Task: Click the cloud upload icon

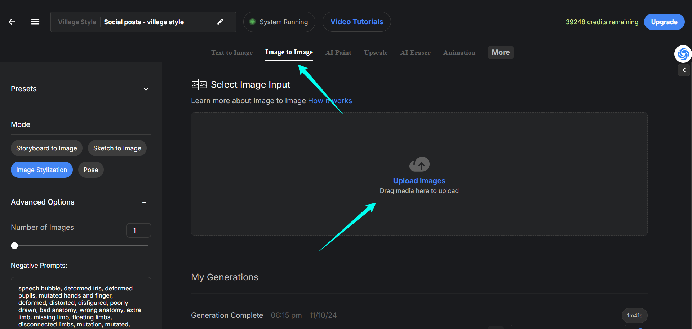Action: coord(419,164)
